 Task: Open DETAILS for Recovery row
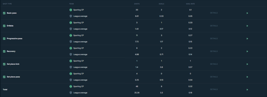pyautogui.click(x=214, y=51)
